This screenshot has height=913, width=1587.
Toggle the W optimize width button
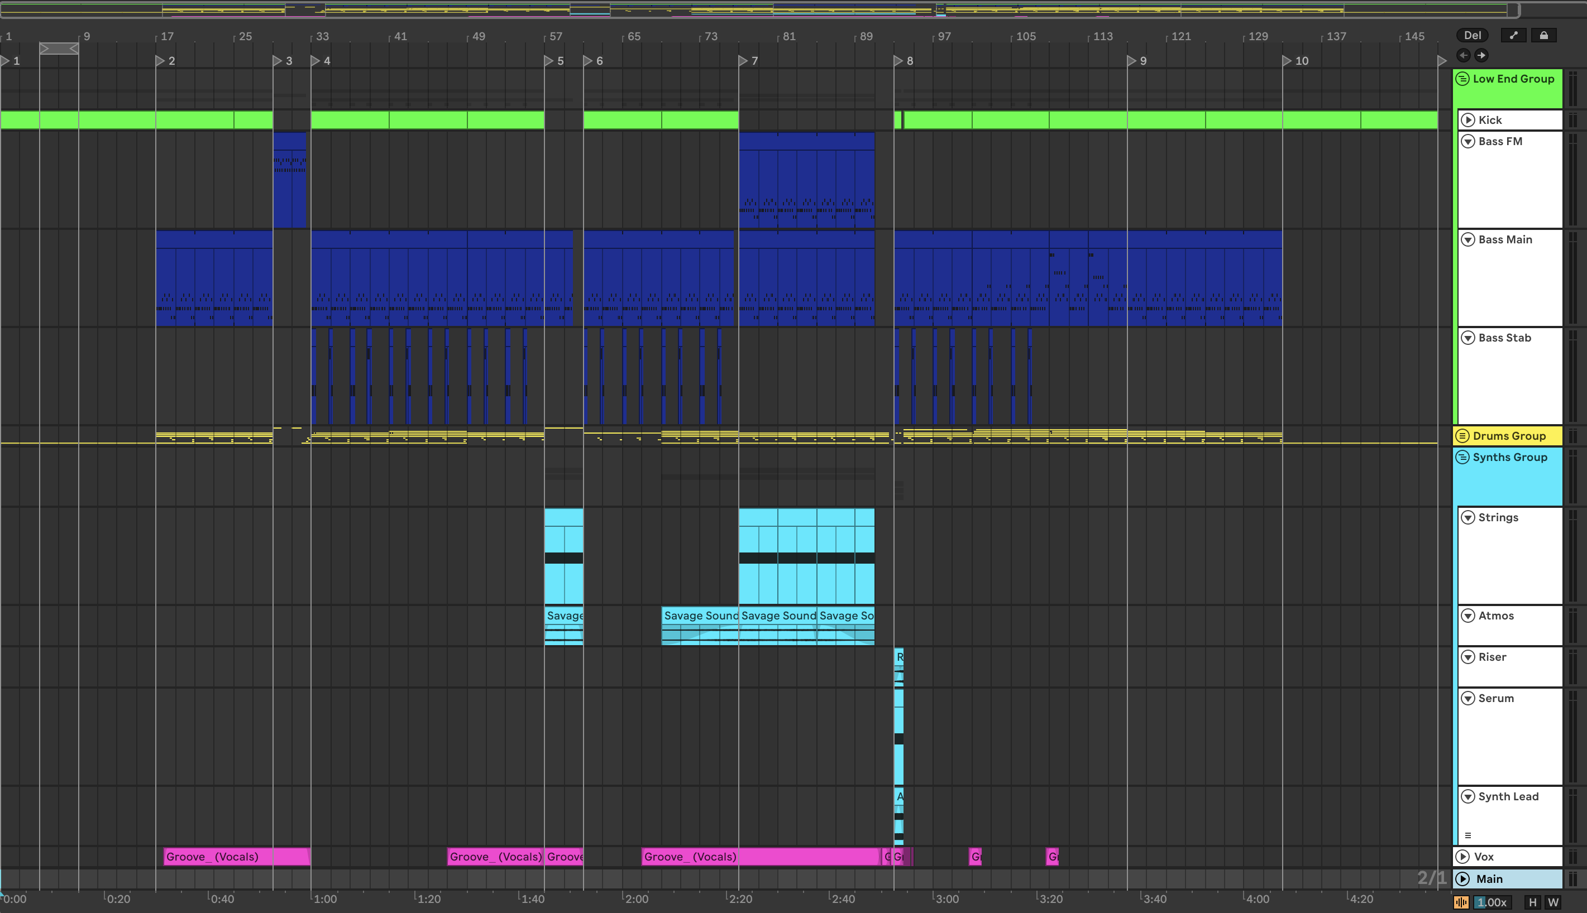(1552, 902)
